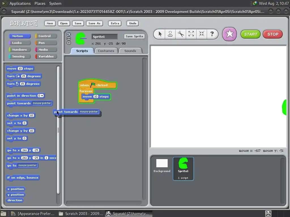Select the Pen block category

click(x=46, y=43)
